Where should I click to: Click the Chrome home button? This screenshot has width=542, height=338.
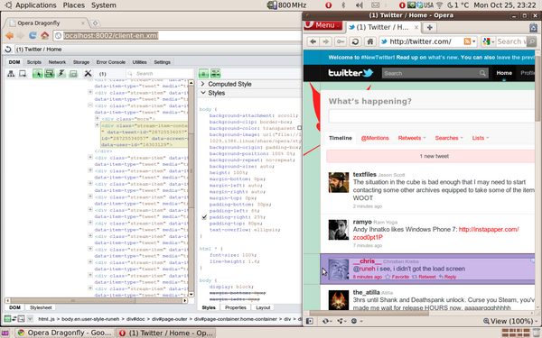point(44,35)
